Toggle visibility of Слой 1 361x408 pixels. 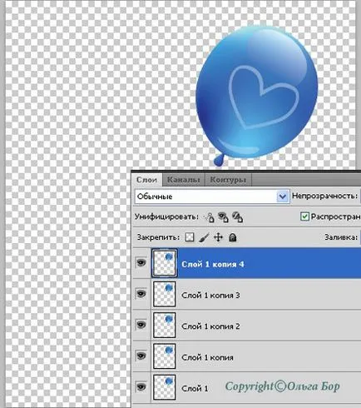[141, 386]
